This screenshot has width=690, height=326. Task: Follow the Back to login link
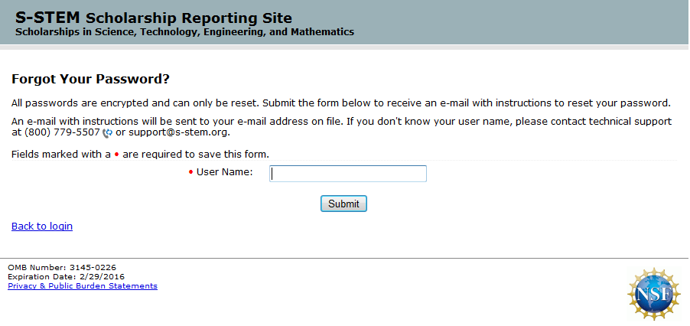click(x=42, y=227)
